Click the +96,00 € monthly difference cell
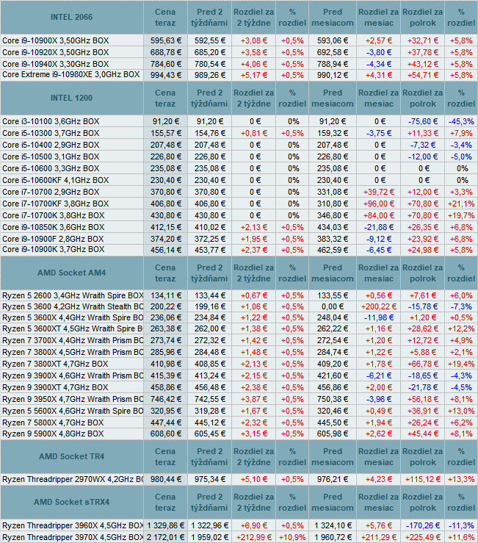 [x=379, y=204]
